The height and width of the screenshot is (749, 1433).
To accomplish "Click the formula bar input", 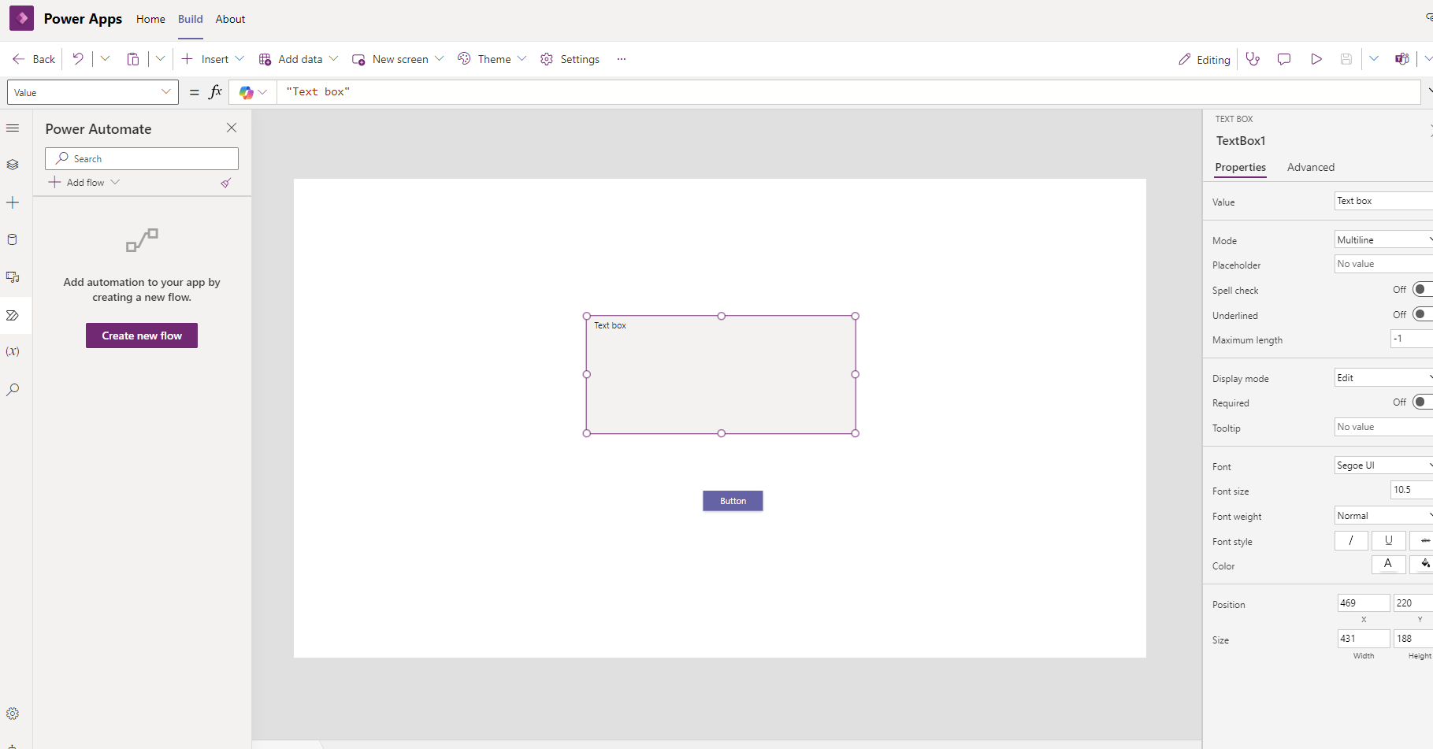I will [x=848, y=92].
